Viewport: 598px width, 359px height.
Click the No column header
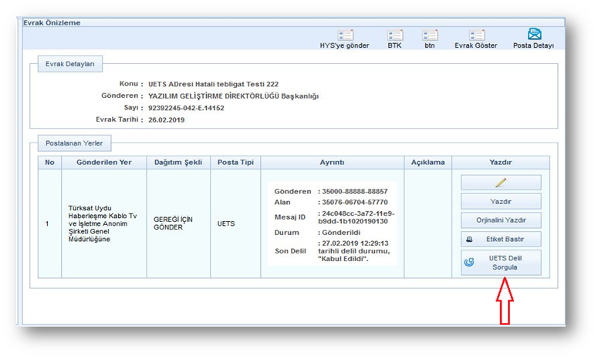[x=49, y=163]
